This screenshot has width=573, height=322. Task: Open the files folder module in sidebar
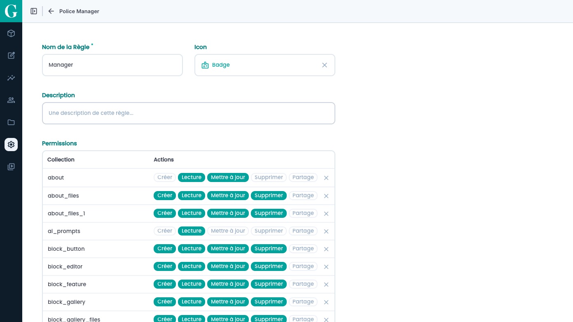[x=11, y=122]
